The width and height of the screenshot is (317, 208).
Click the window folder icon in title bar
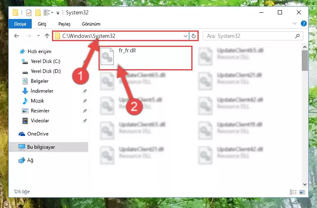tap(15, 12)
